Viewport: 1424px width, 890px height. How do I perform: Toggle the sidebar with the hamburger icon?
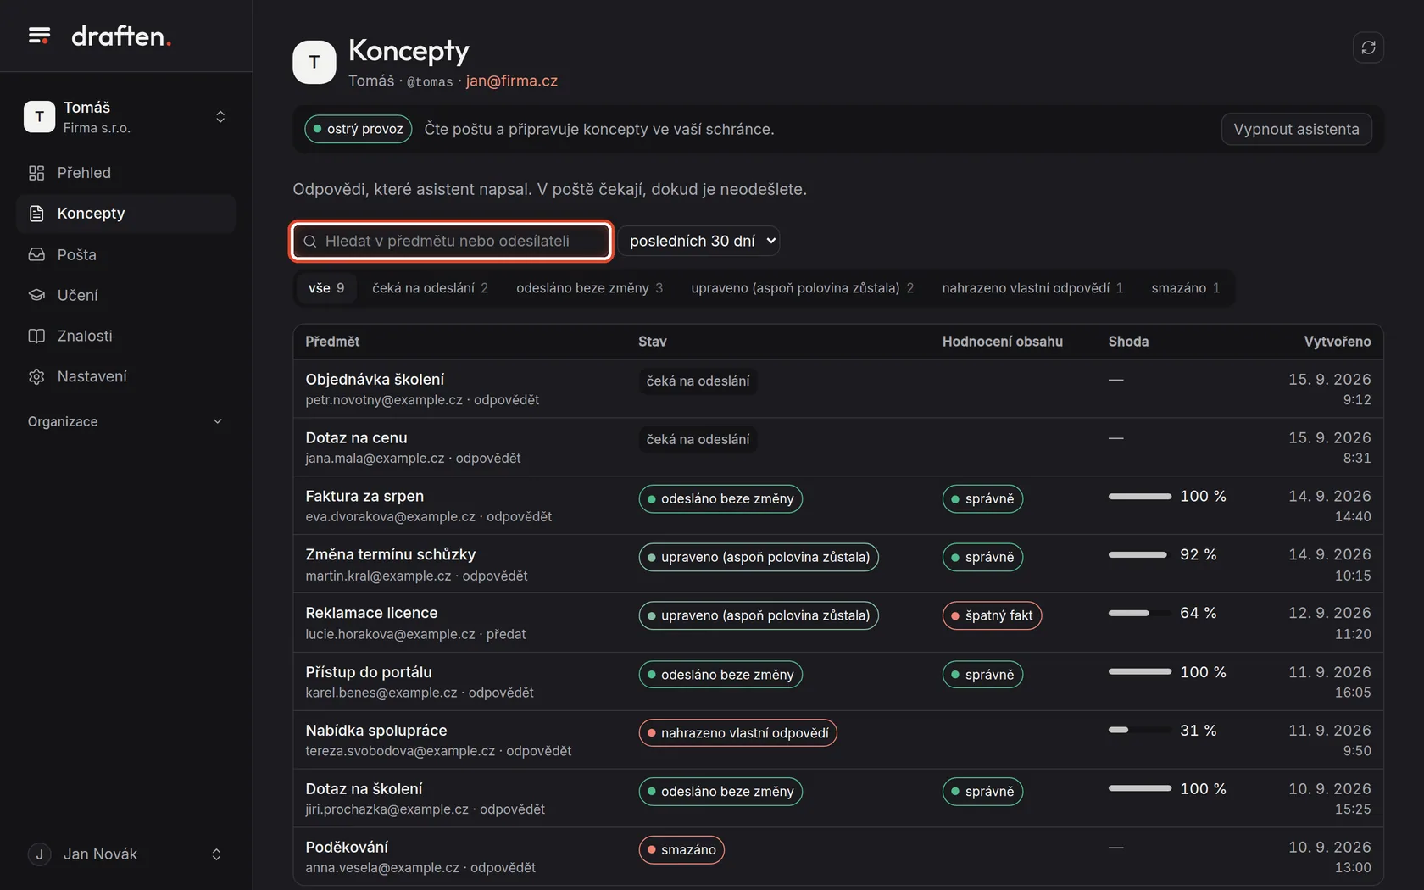[x=39, y=36]
